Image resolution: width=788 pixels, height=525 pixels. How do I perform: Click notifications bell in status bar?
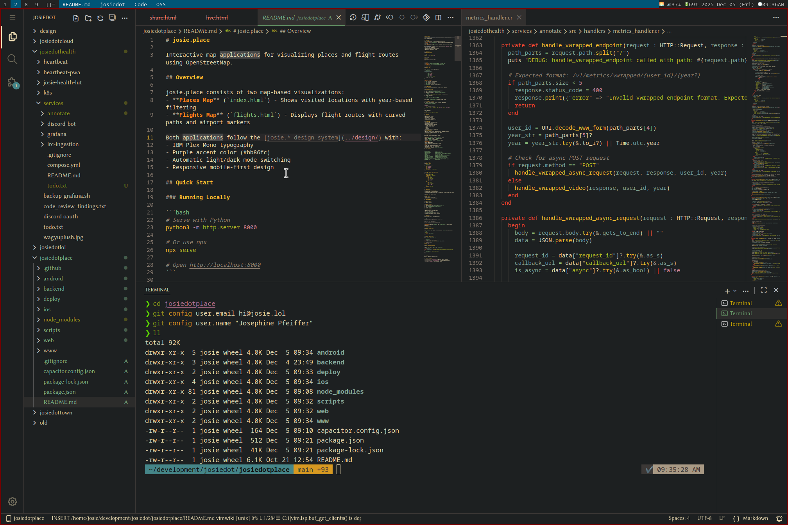[x=779, y=518]
